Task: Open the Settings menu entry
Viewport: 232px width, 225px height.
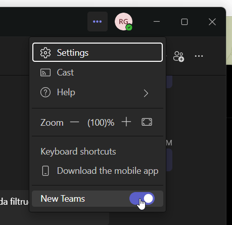Action: click(x=98, y=53)
